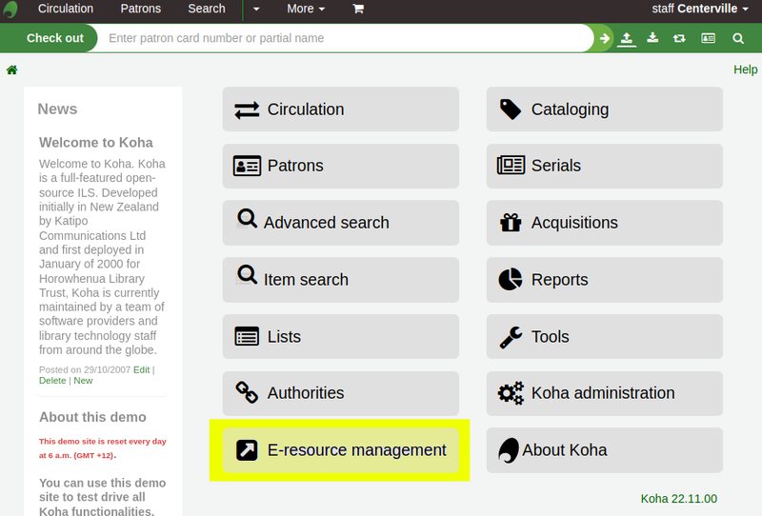The width and height of the screenshot is (762, 516).
Task: Open the Lists module button
Action: point(341,337)
